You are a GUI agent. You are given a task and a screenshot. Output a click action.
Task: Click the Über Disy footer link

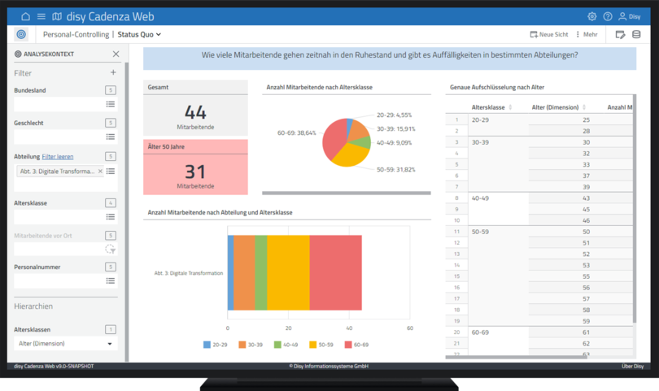[x=632, y=367]
